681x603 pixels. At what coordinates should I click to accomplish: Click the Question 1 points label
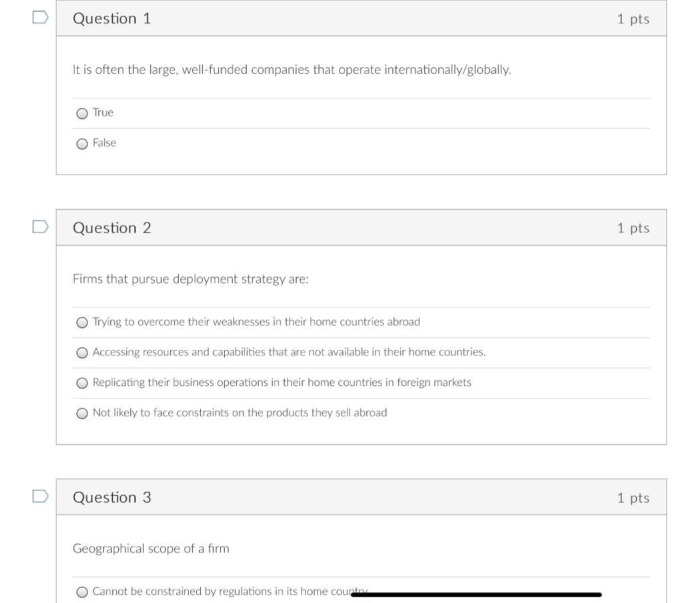(632, 19)
